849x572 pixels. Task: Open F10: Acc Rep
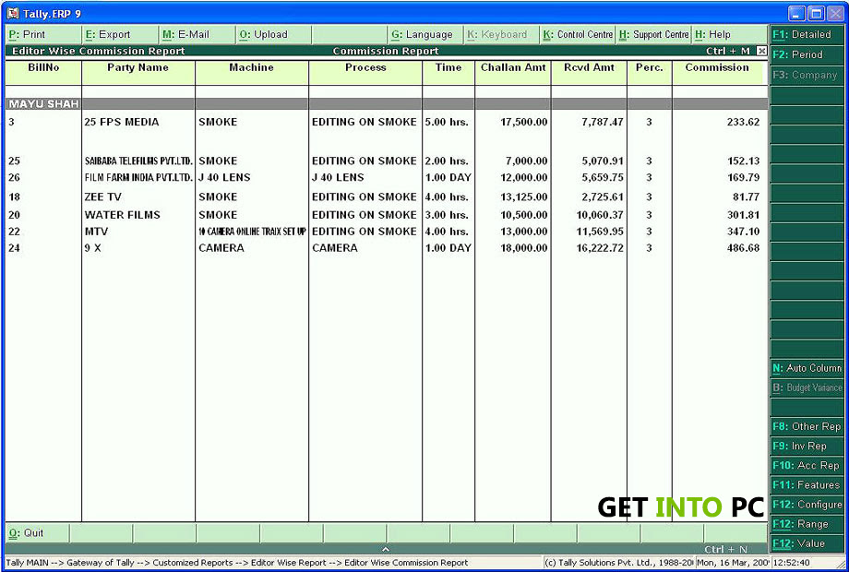click(807, 465)
